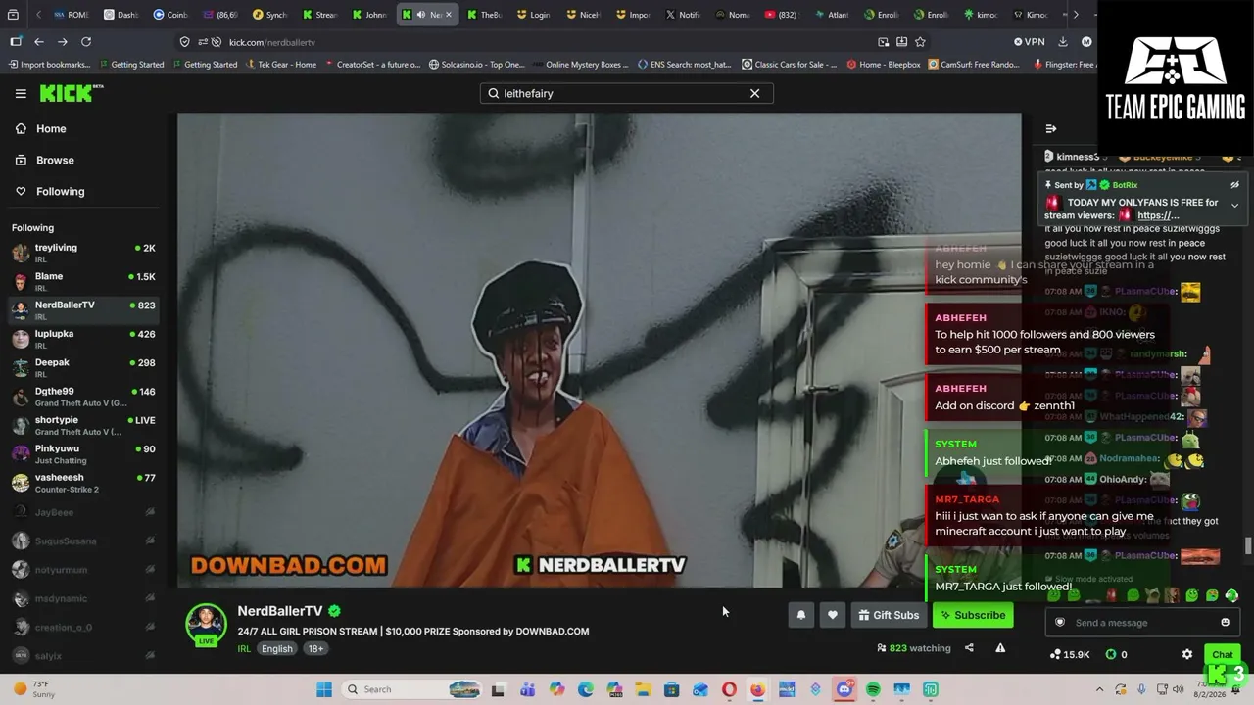
Task: Click the taskbar Search box
Action: pos(411,689)
